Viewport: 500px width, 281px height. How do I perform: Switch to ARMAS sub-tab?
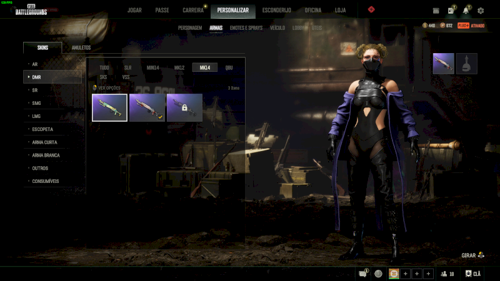(216, 28)
